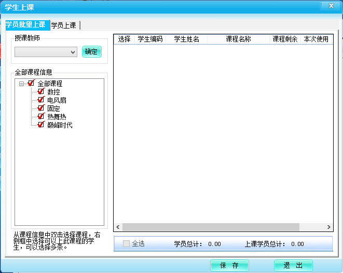Click the table's right scroll arrow
343x273 pixels.
tap(329, 227)
